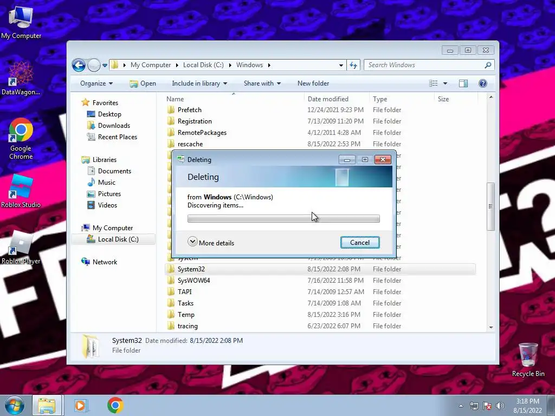Open the Roblox Studio desktop shortcut
The height and width of the screenshot is (416, 555).
(21, 191)
